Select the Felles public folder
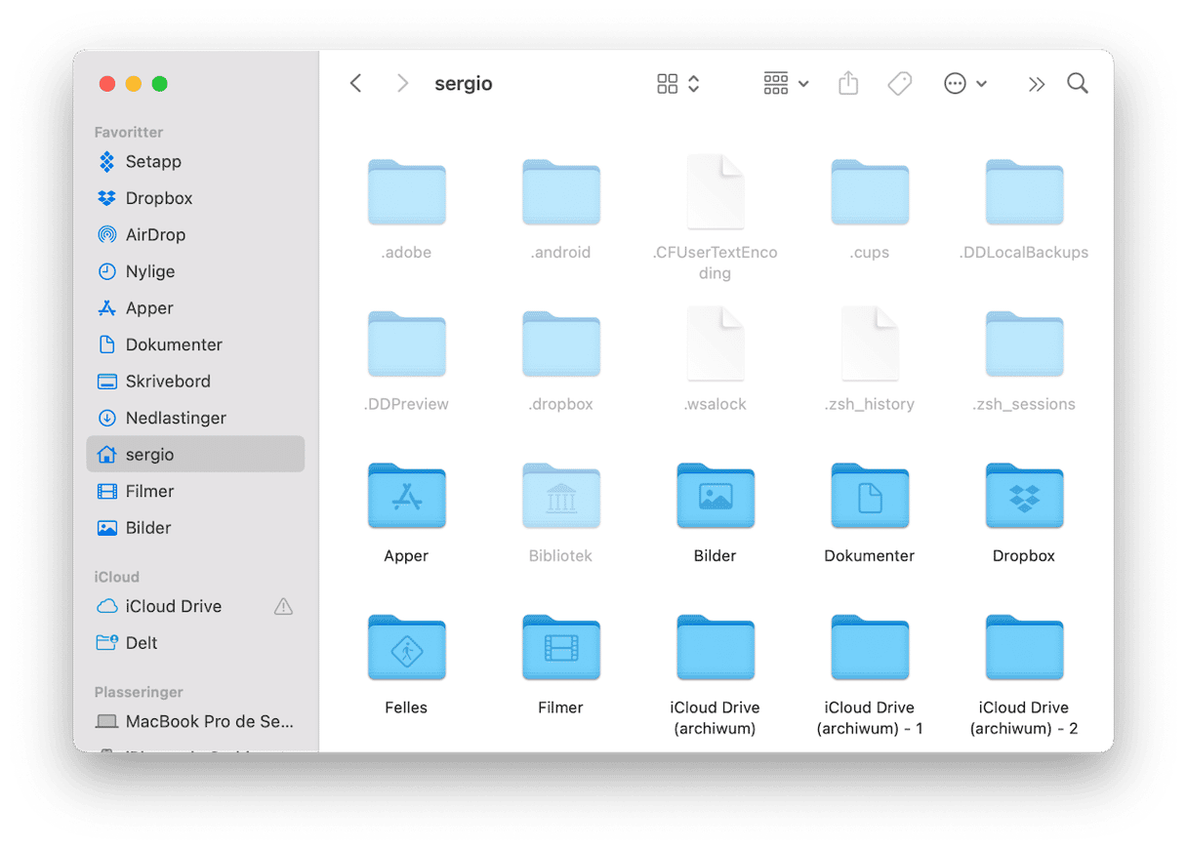The height and width of the screenshot is (849, 1187). (x=406, y=647)
